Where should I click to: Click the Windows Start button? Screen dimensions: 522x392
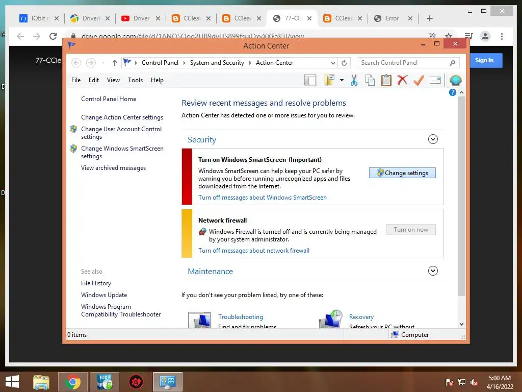pos(12,382)
